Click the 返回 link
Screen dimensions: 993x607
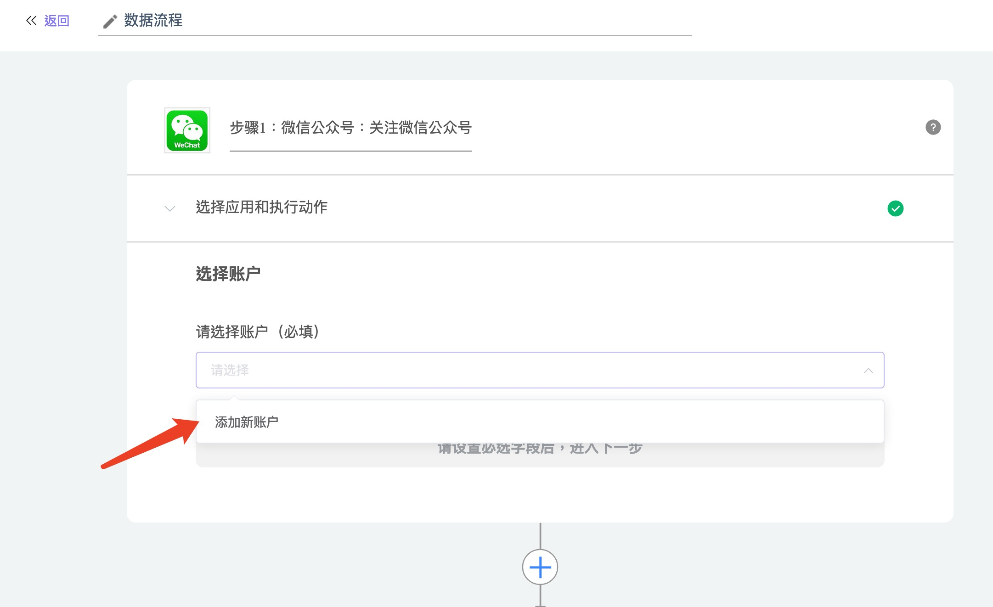point(56,21)
